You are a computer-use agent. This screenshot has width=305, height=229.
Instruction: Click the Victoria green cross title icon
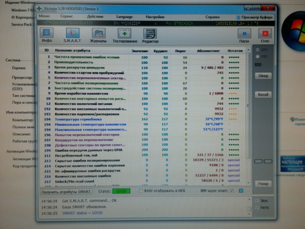pyautogui.click(x=39, y=8)
